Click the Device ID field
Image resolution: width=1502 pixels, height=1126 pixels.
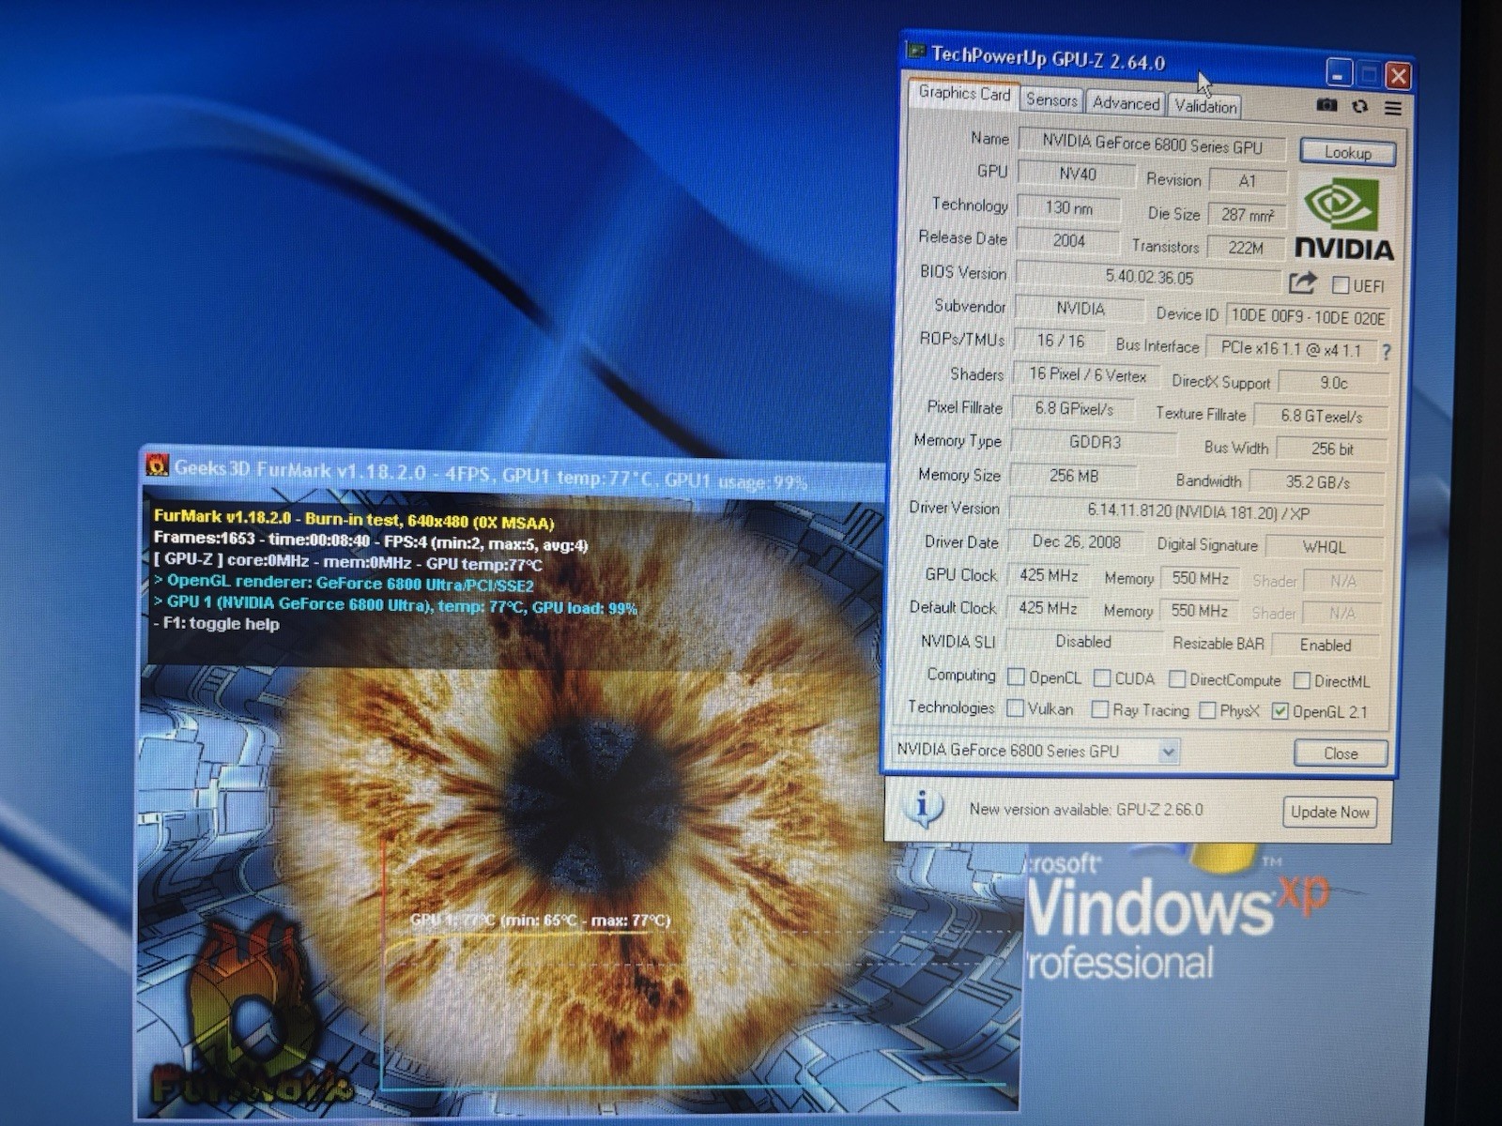pos(1308,317)
